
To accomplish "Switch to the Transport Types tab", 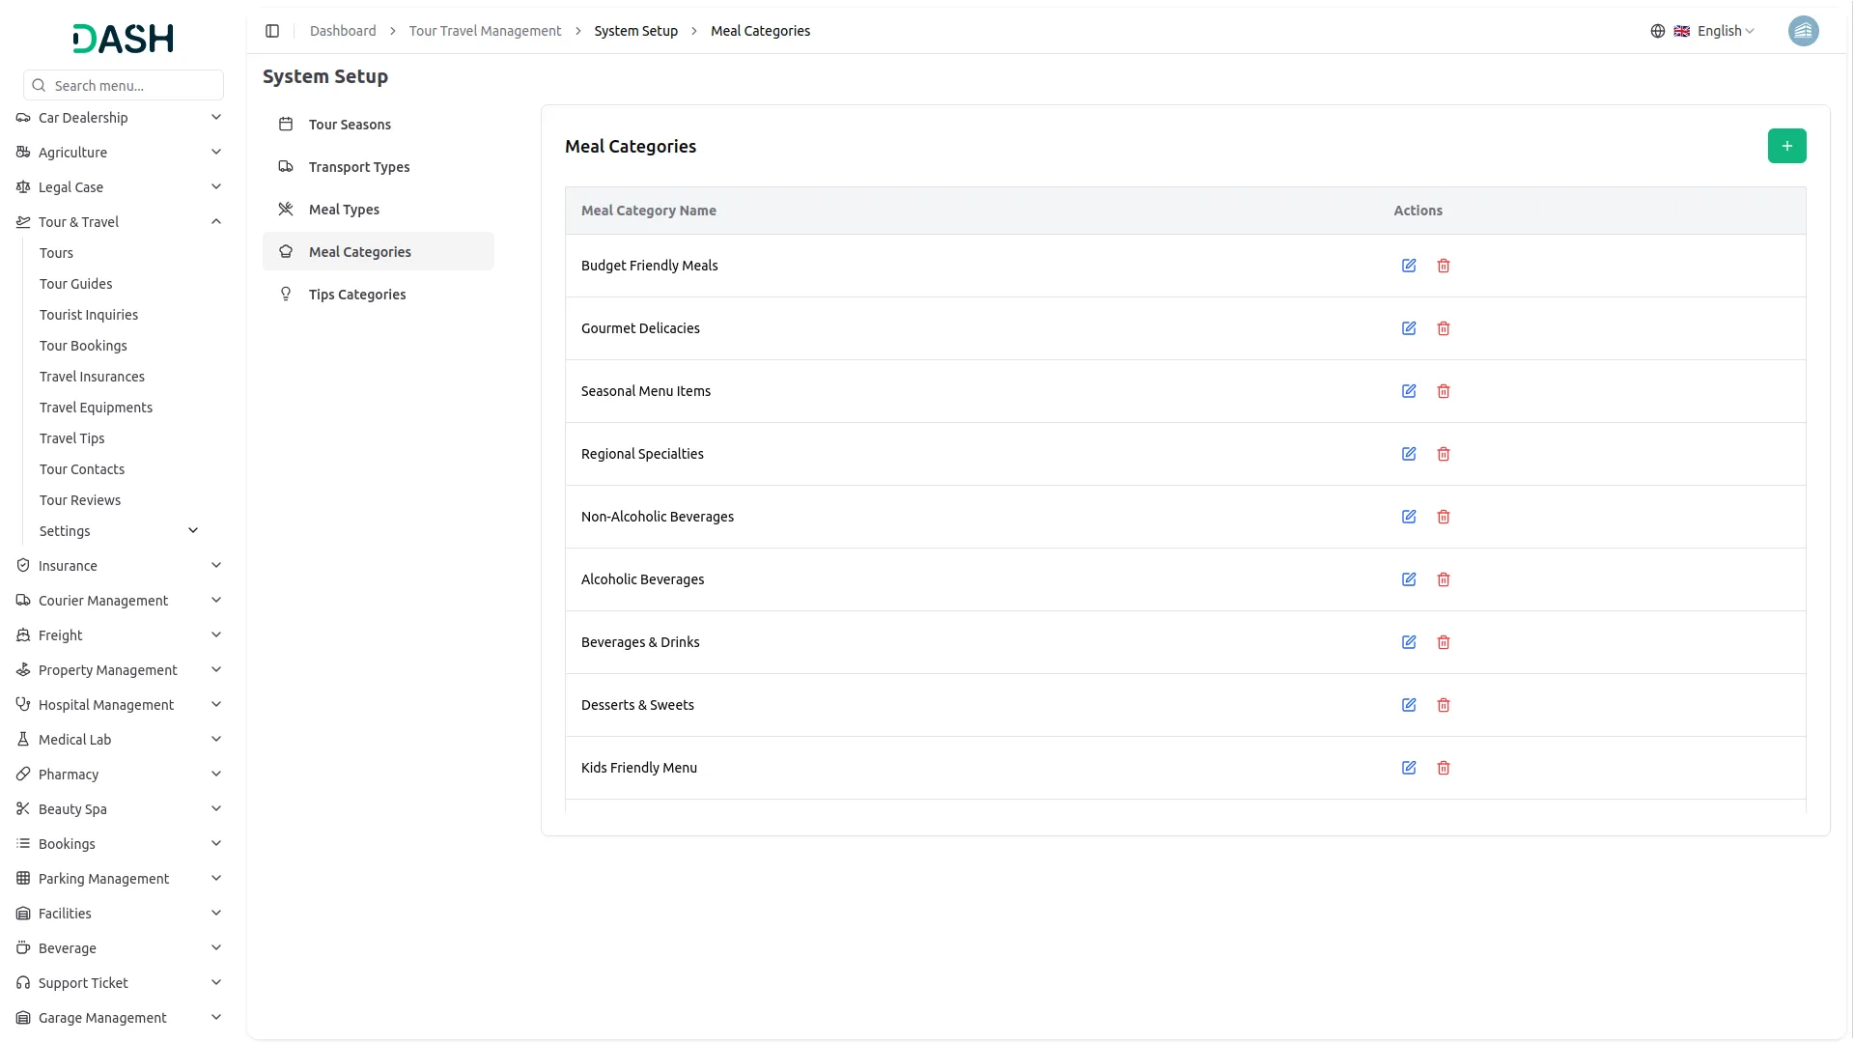I will (x=358, y=167).
